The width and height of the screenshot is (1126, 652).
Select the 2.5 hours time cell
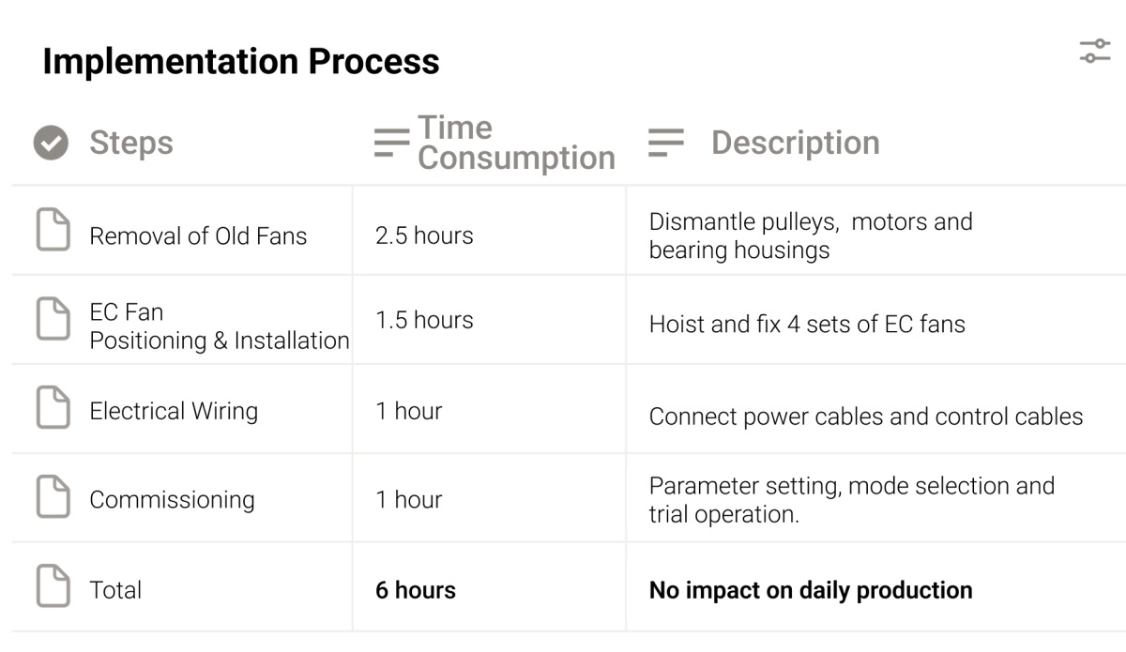tap(424, 235)
